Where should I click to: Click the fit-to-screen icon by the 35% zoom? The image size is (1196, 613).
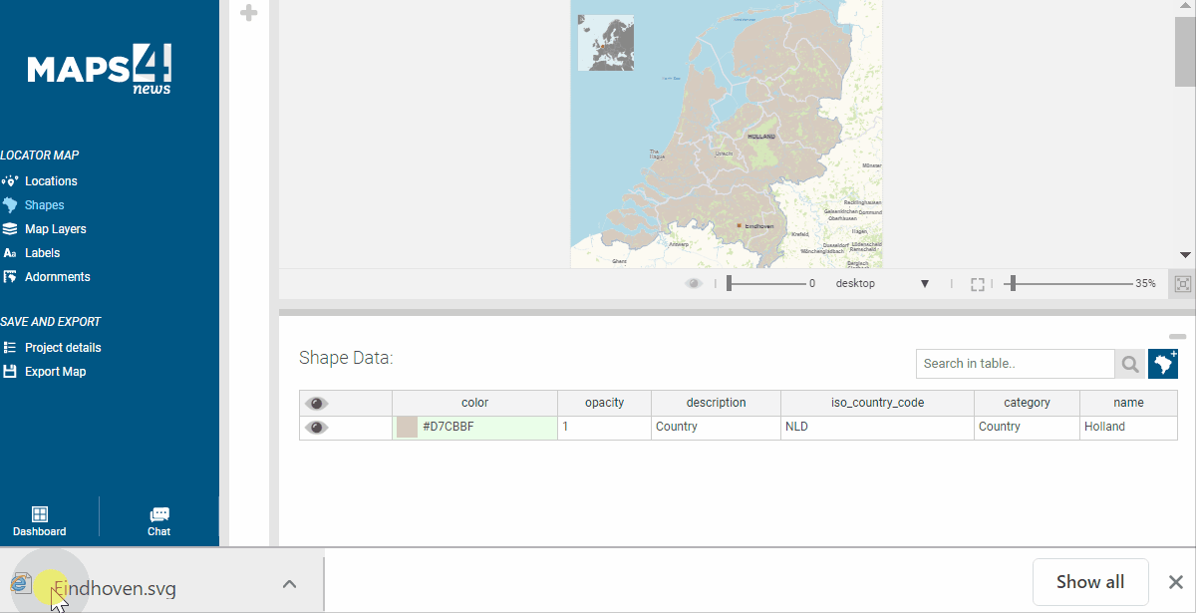[1183, 284]
